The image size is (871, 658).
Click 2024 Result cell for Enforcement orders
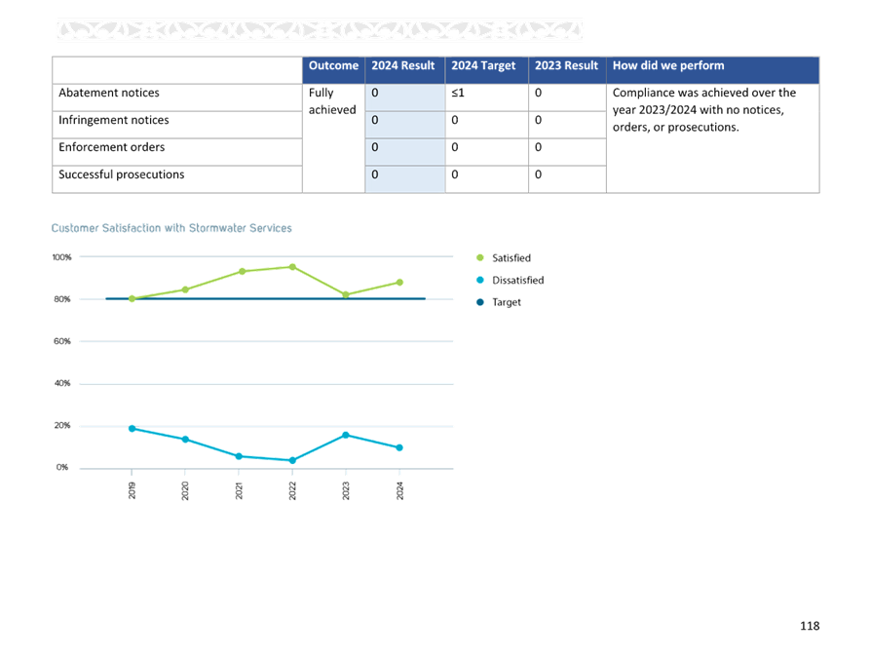pos(405,152)
